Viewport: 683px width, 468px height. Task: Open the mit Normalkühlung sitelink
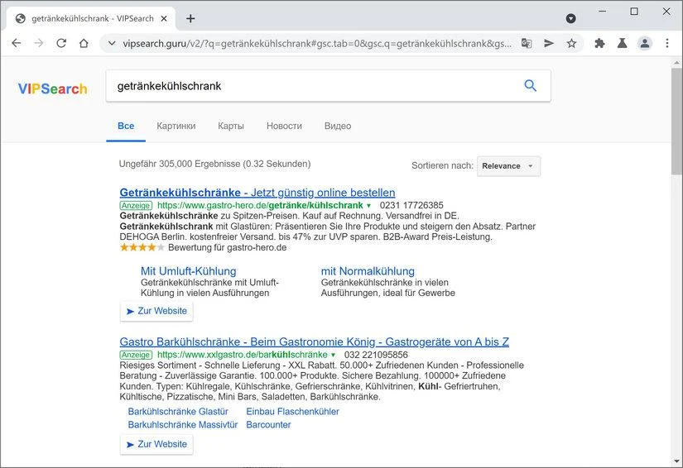click(368, 271)
